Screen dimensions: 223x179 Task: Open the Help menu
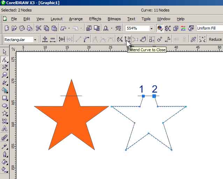[181, 19]
